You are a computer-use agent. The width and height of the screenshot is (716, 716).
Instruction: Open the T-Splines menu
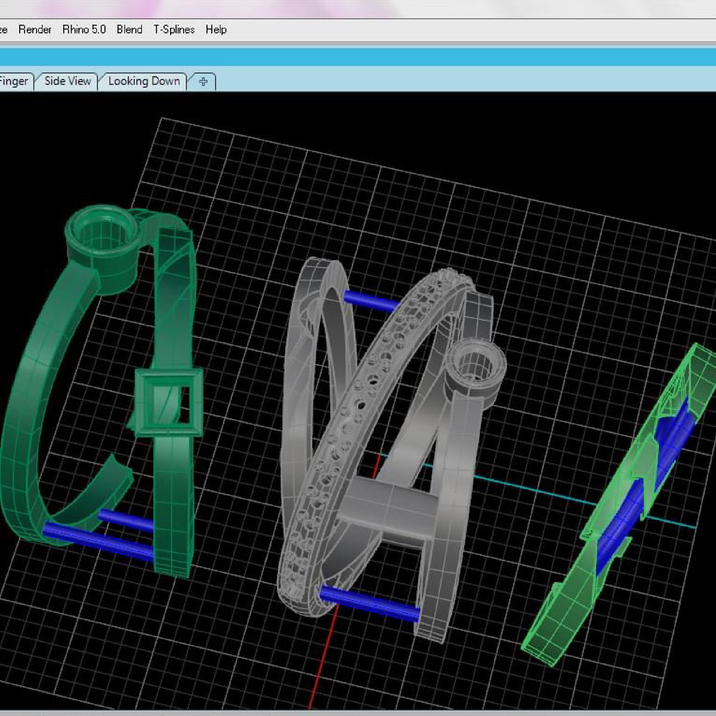point(174,29)
